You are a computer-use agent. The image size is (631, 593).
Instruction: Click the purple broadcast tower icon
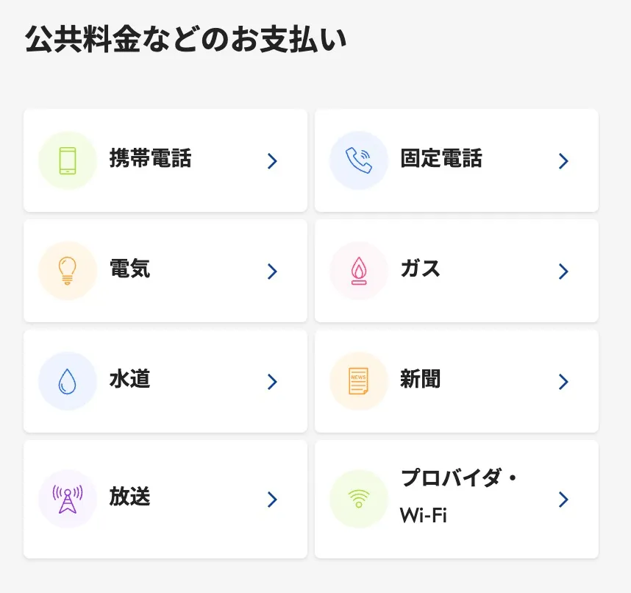pos(68,499)
